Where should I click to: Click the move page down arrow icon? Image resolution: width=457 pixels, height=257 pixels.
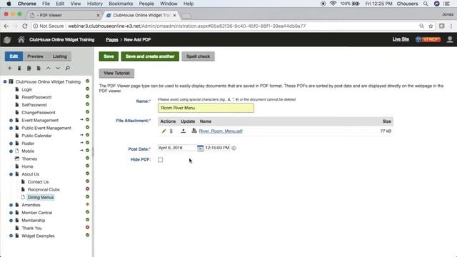[58, 69]
